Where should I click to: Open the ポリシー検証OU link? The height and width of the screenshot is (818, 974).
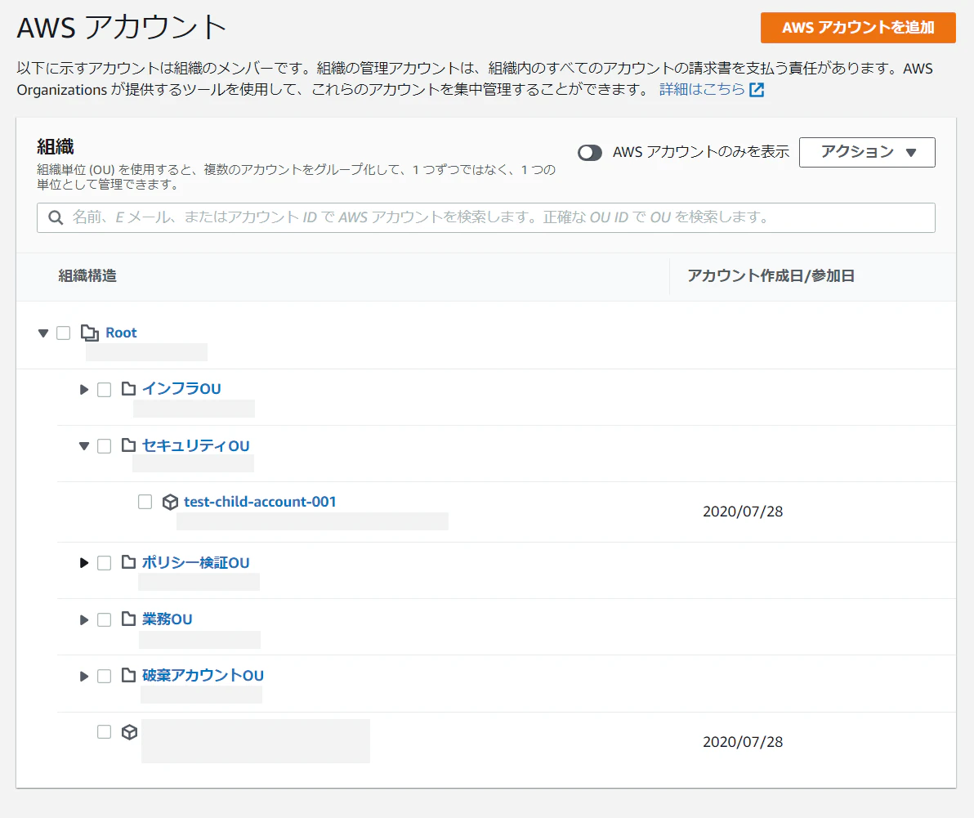pos(195,562)
